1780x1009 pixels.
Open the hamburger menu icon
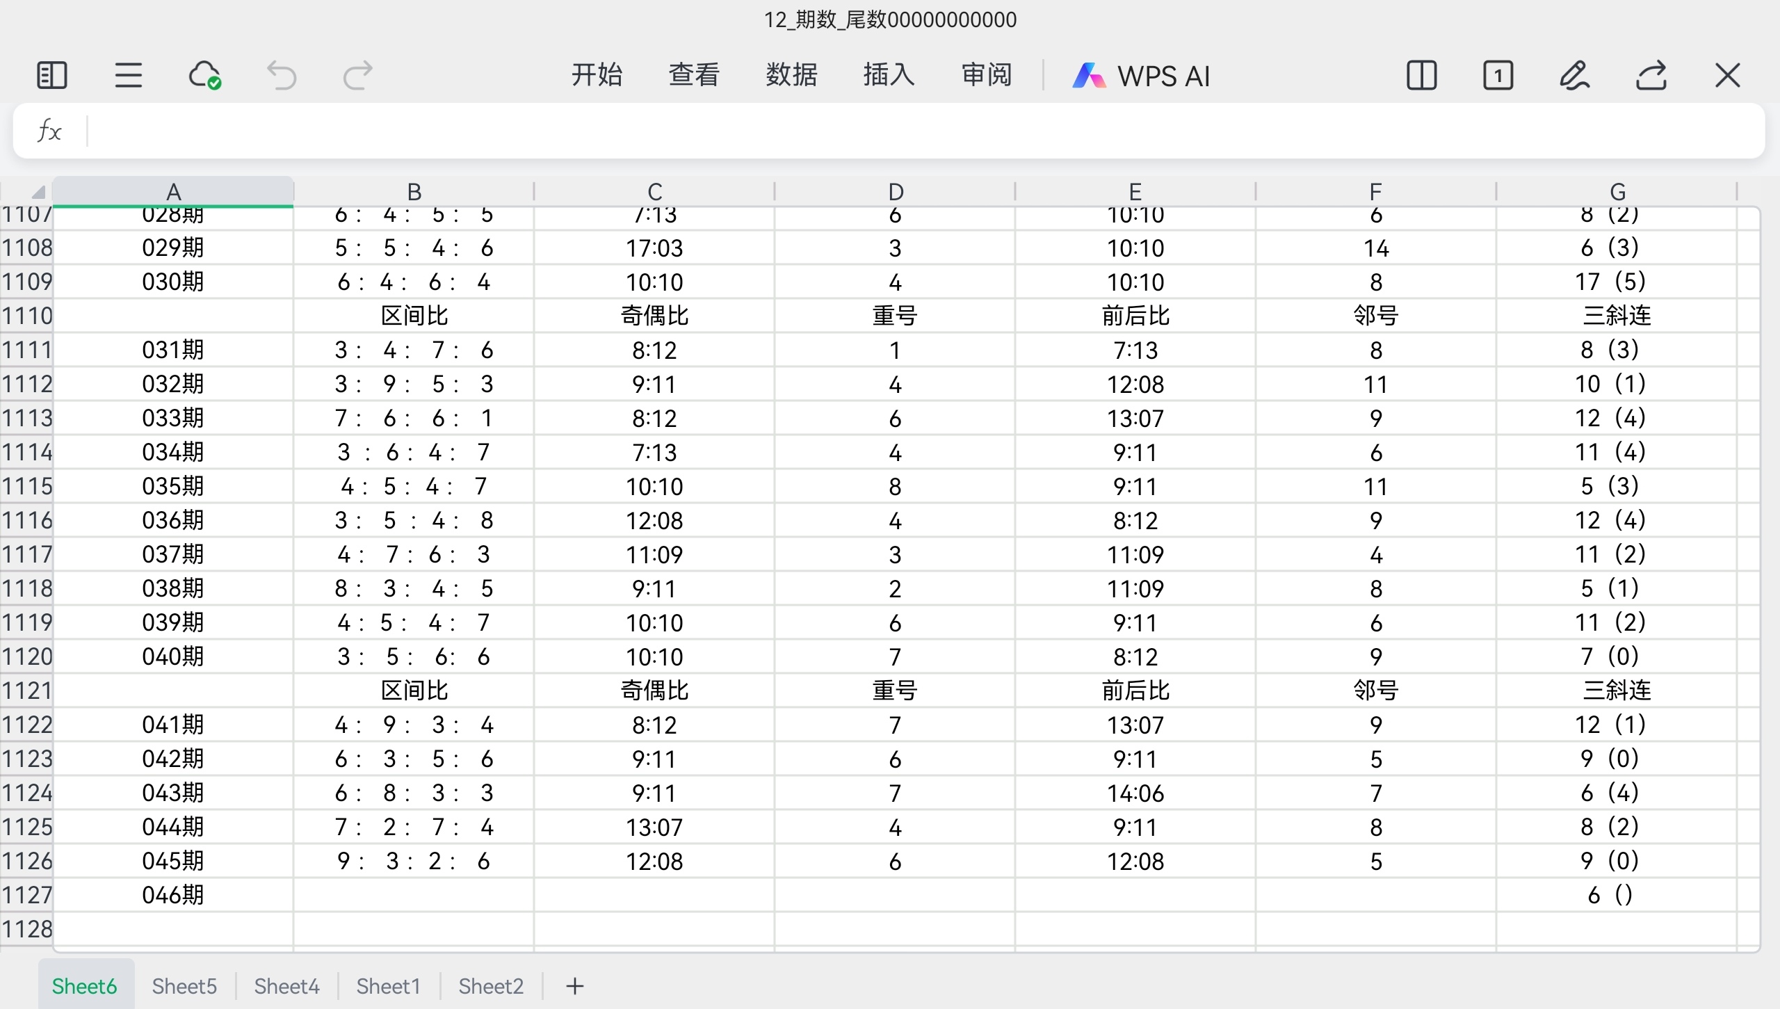129,75
